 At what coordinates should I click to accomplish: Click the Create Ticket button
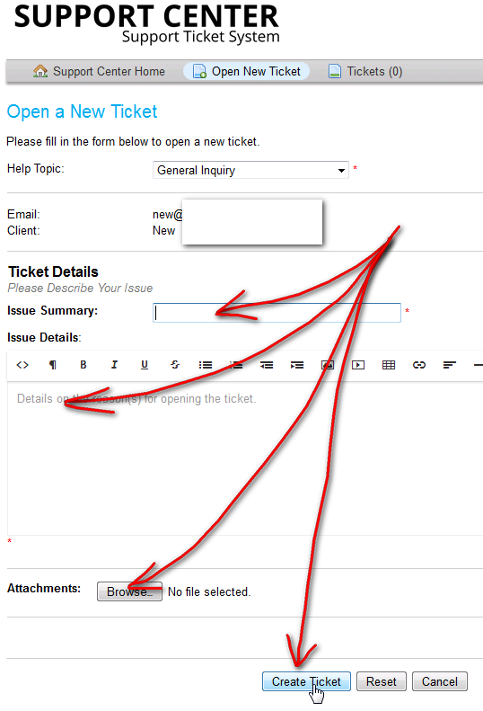point(306,681)
